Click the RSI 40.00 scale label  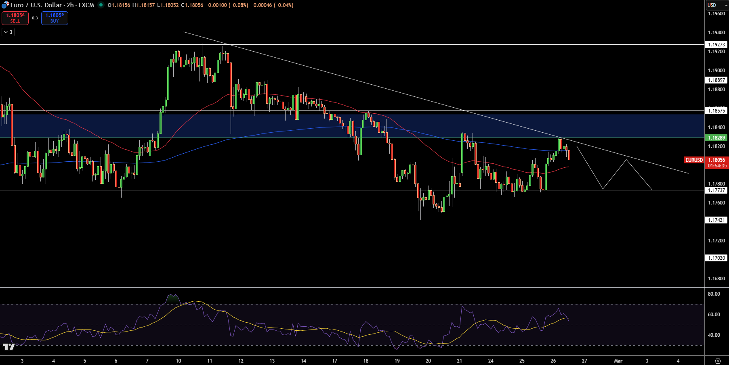(714, 335)
